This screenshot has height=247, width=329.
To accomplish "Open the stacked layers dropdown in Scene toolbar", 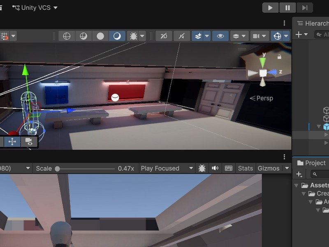I will click(x=239, y=36).
